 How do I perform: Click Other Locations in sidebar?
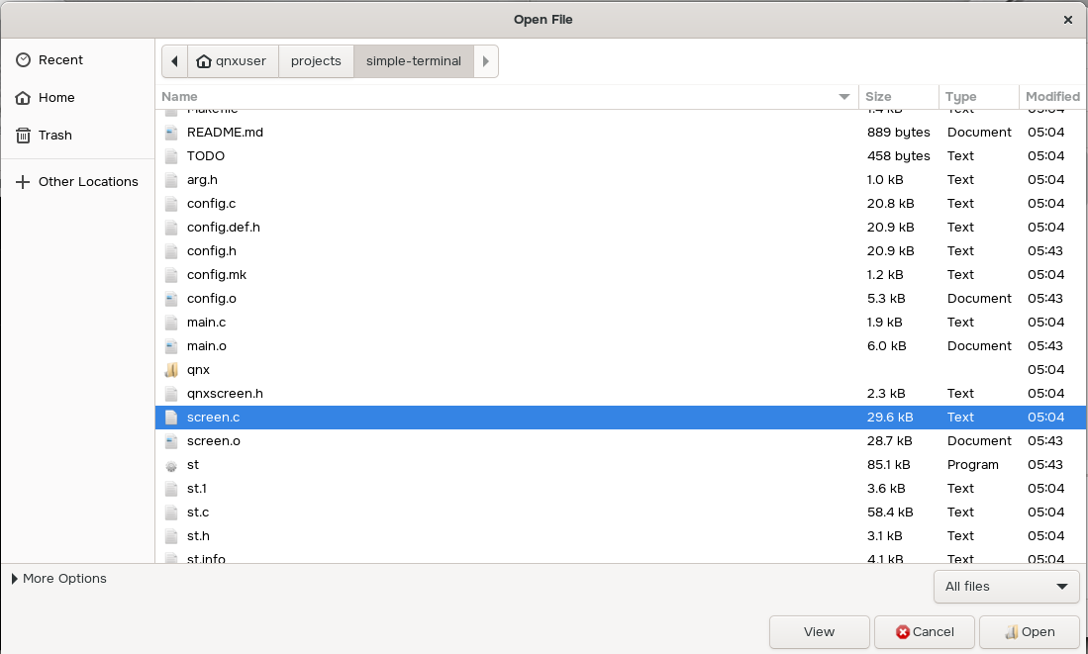88,182
